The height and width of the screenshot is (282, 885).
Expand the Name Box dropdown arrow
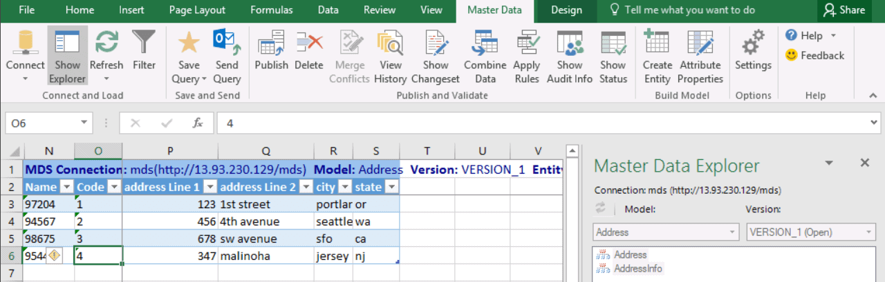(x=84, y=123)
